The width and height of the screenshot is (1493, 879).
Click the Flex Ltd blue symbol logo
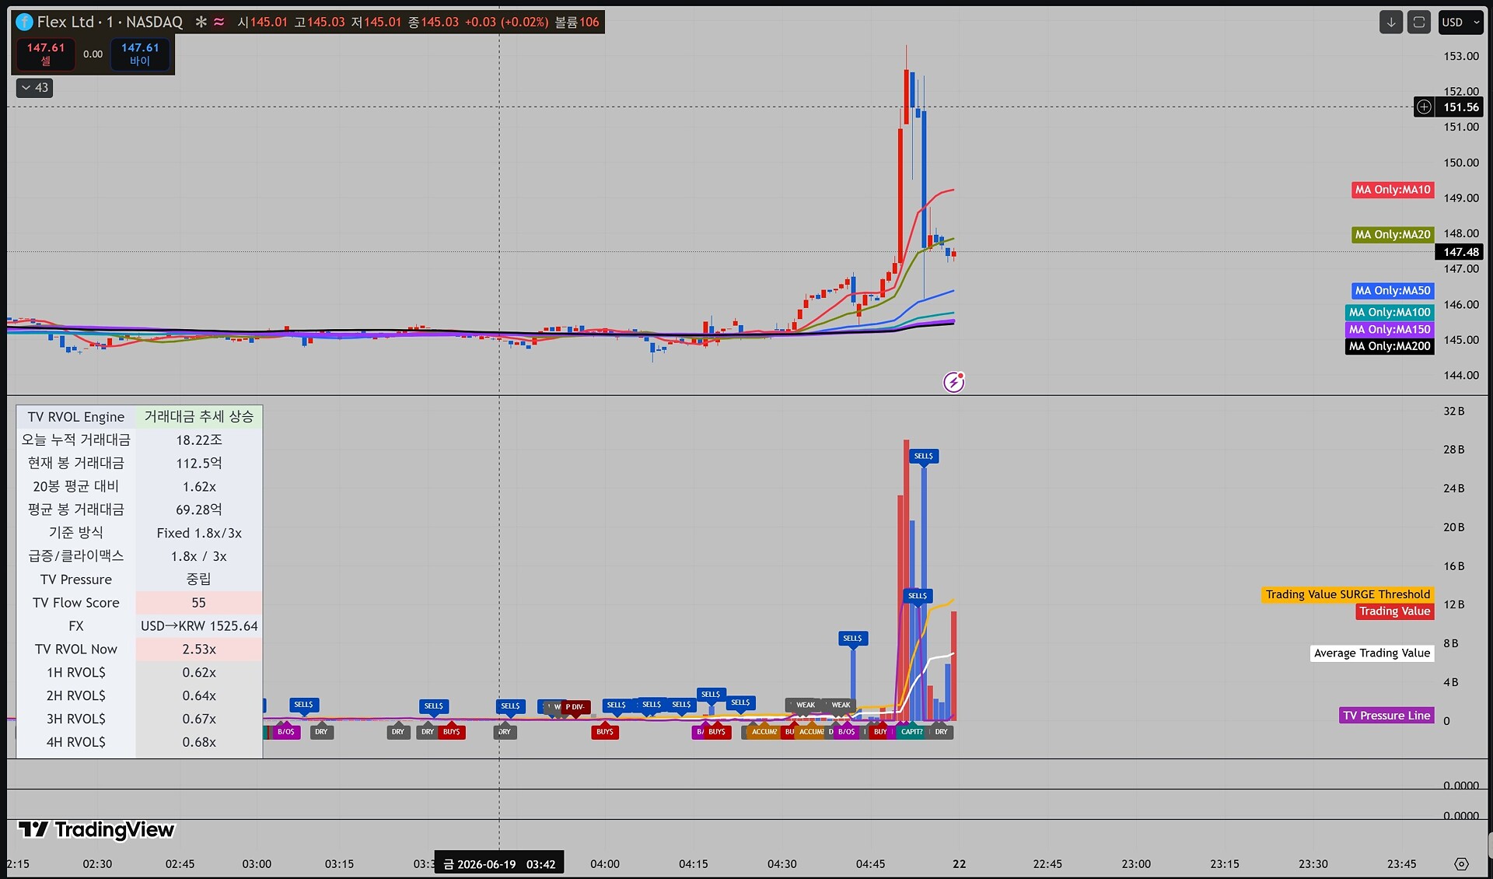pos(25,22)
